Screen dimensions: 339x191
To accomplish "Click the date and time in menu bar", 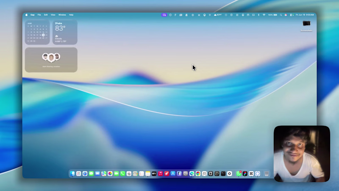I will pos(305,15).
